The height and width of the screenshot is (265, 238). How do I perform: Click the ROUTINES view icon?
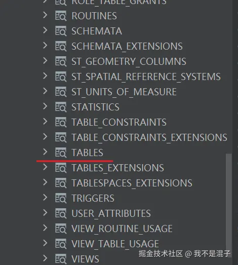(61, 16)
